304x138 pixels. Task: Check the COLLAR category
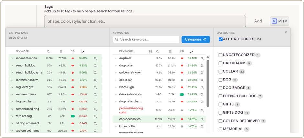(x=220, y=71)
